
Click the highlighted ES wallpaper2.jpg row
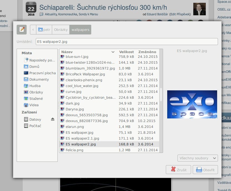click(x=109, y=144)
